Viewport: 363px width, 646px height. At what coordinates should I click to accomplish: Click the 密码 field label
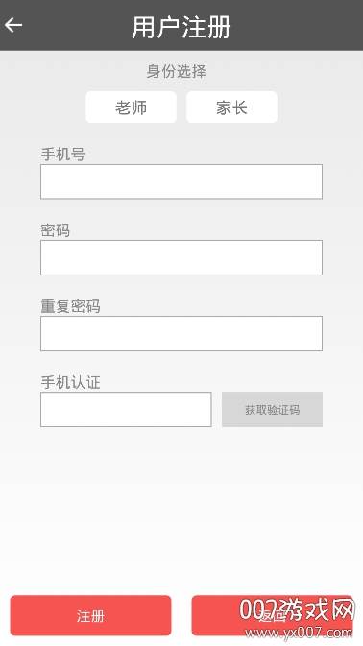(x=55, y=230)
